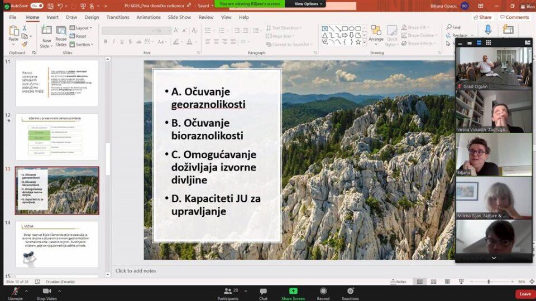
Task: Open Section dropdown
Action: 82,45
